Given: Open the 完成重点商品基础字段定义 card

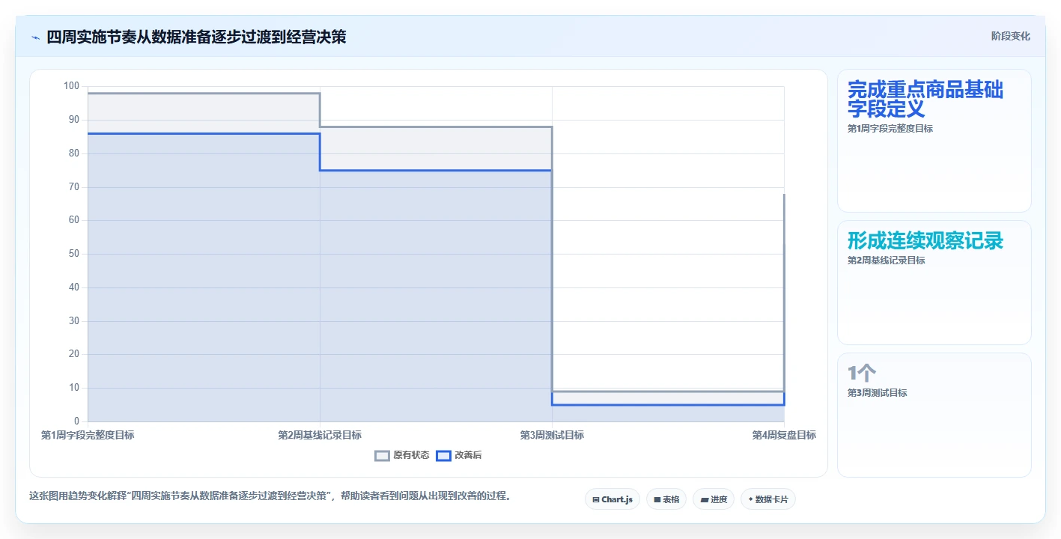Looking at the screenshot, I should coord(934,141).
